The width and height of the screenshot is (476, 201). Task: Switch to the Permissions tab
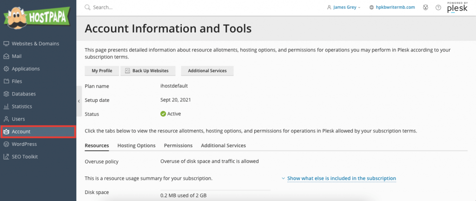tap(178, 145)
